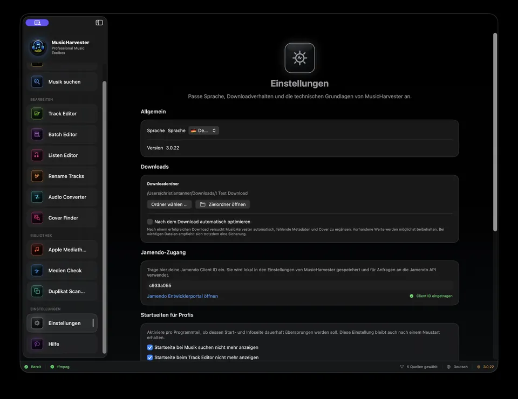Open the Jamendo Entwicklerportal link
Screen dimensions: 518x399
click(x=182, y=296)
